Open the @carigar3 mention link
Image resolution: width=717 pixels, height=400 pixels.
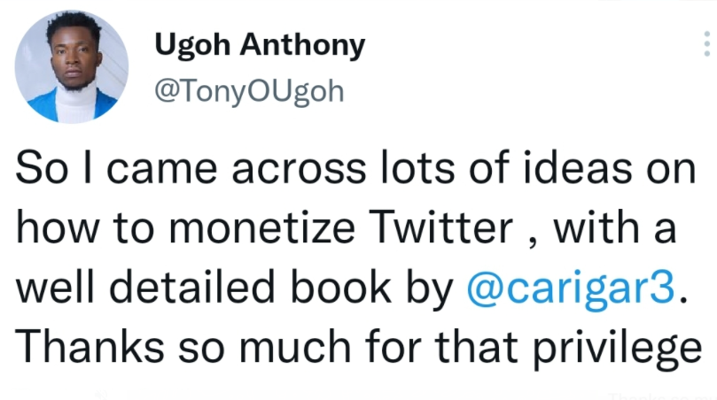[x=569, y=289]
